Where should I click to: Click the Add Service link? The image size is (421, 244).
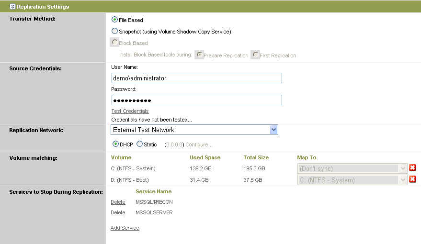125,228
